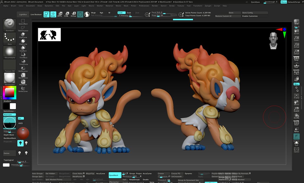Open the BrushAlpha picker
The width and height of the screenshot is (304, 183).
(9, 52)
